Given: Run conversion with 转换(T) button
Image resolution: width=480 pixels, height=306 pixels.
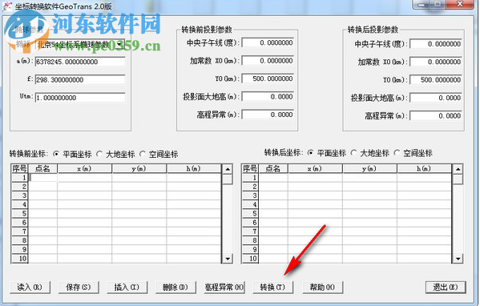Looking at the screenshot, I should (272, 287).
